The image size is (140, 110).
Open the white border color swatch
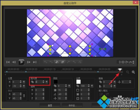[x=78, y=82]
